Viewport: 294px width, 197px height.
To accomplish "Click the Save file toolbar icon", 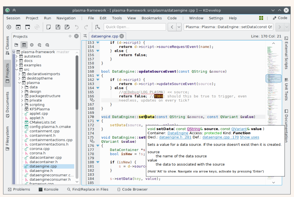I will pos(58,27).
